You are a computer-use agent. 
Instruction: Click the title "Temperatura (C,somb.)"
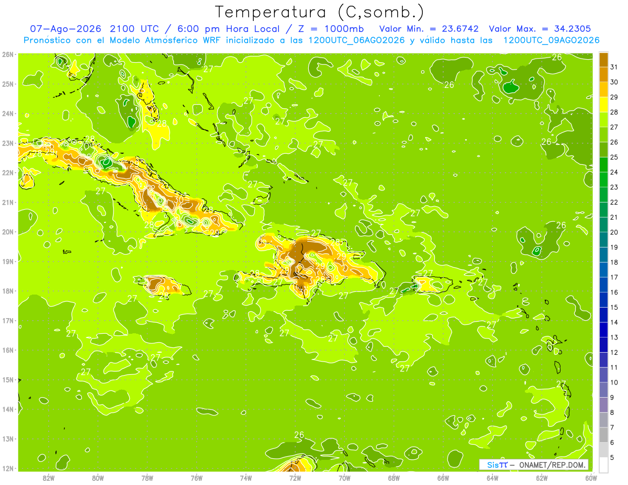[320, 12]
